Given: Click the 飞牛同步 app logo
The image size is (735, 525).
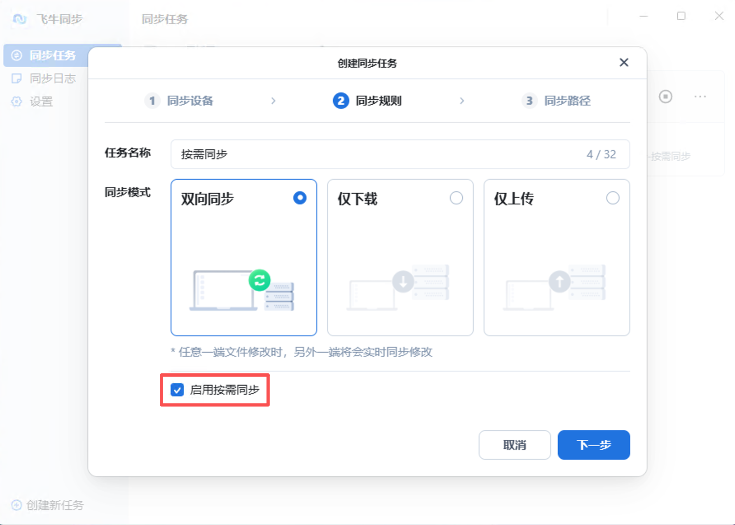Looking at the screenshot, I should (x=19, y=19).
